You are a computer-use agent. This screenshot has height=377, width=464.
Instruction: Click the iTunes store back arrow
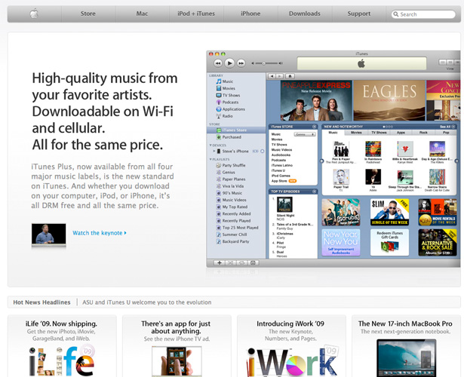[272, 76]
